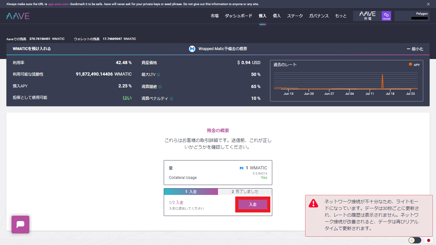Click the Polygon wallet account button

click(412, 15)
